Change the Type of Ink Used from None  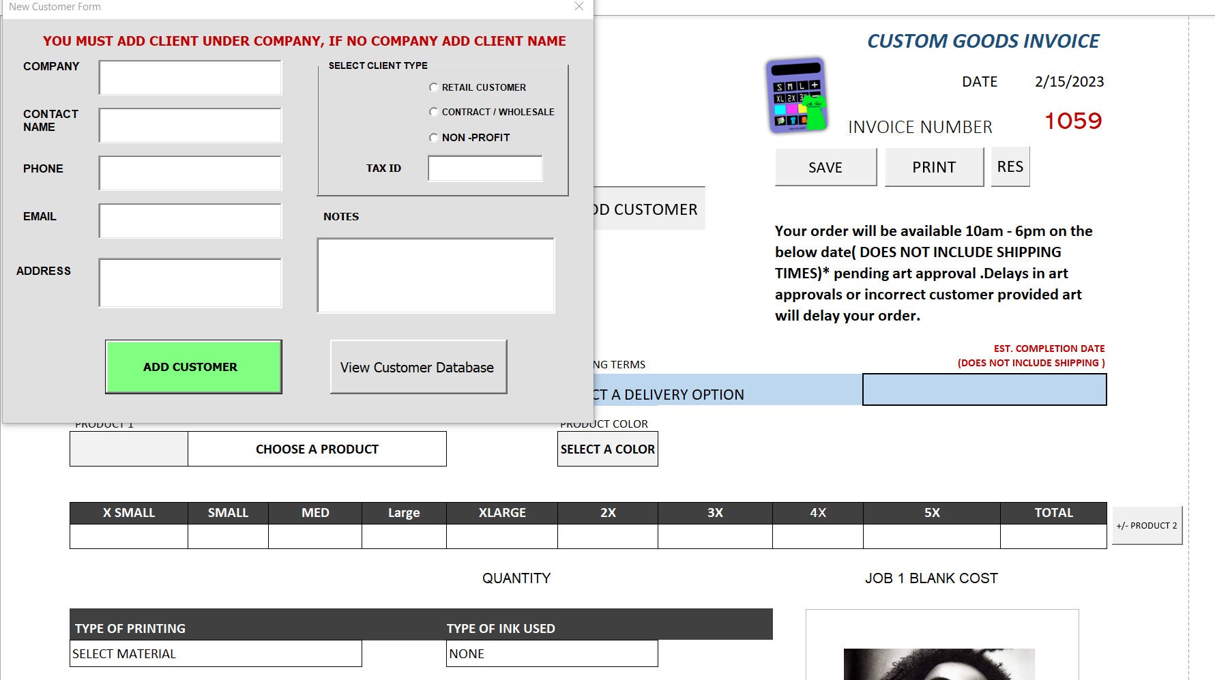coord(551,653)
